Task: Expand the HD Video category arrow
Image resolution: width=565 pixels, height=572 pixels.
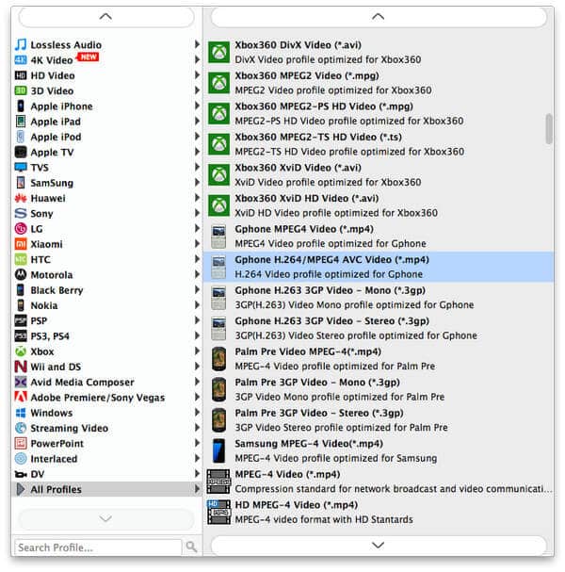Action: 197,75
